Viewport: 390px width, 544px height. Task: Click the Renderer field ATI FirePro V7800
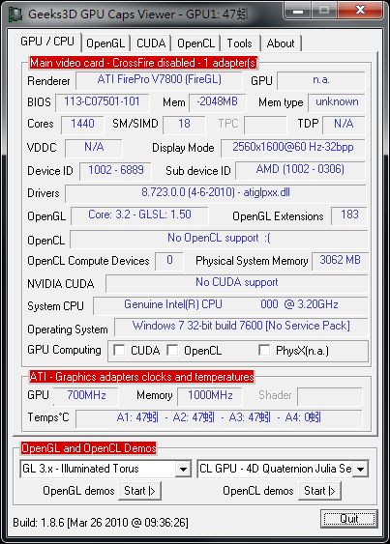159,80
